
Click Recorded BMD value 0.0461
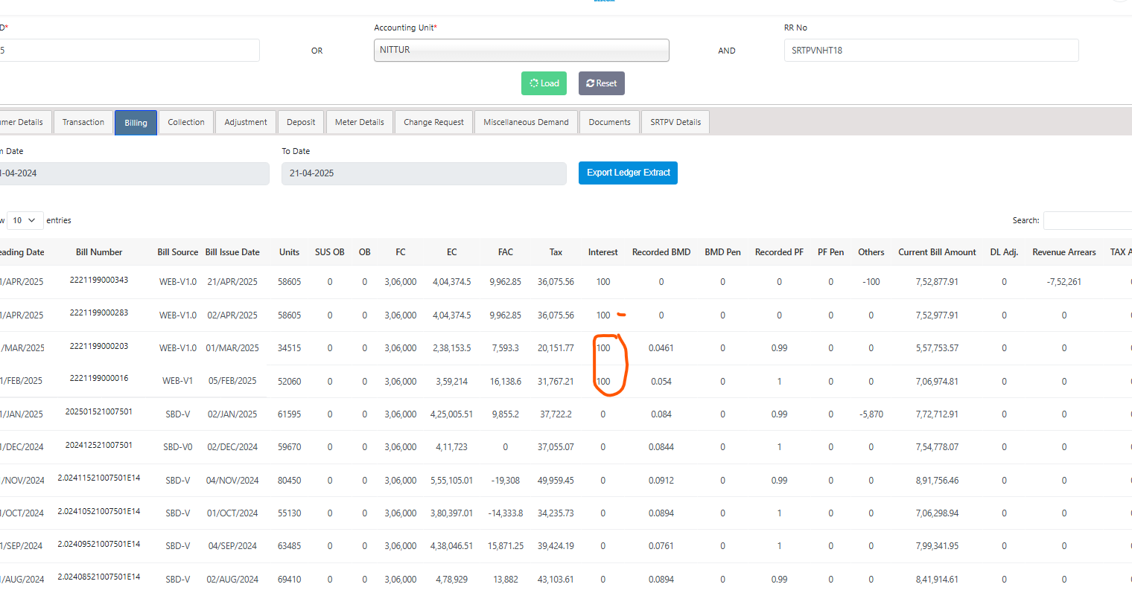(661, 348)
